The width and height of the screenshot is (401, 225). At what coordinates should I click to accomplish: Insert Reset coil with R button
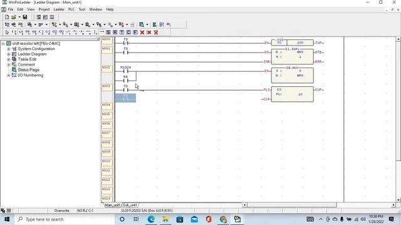[x=115, y=32]
